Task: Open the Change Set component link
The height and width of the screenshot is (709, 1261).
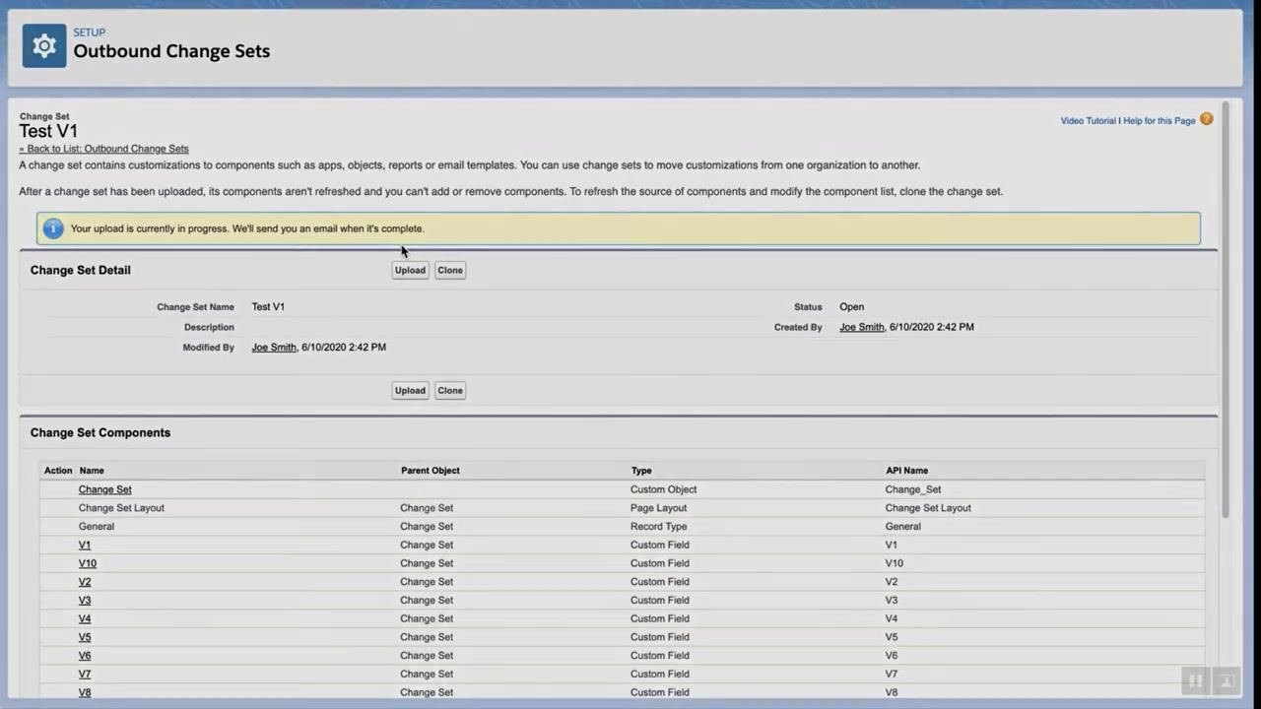Action: tap(104, 489)
